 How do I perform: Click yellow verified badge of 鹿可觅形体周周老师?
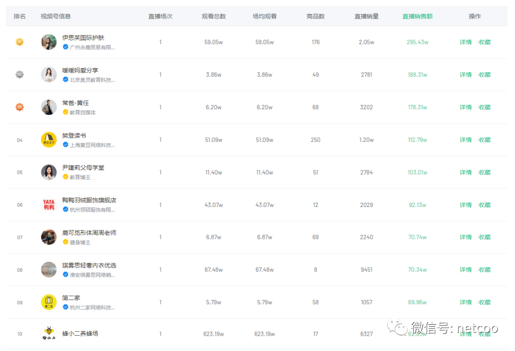[x=65, y=242]
